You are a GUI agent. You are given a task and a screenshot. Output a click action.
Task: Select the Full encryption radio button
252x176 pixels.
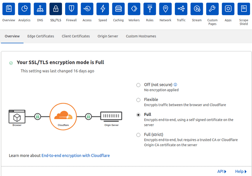138,115
